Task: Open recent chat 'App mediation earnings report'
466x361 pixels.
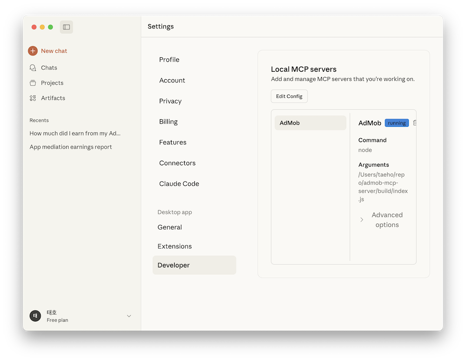Action: point(71,147)
